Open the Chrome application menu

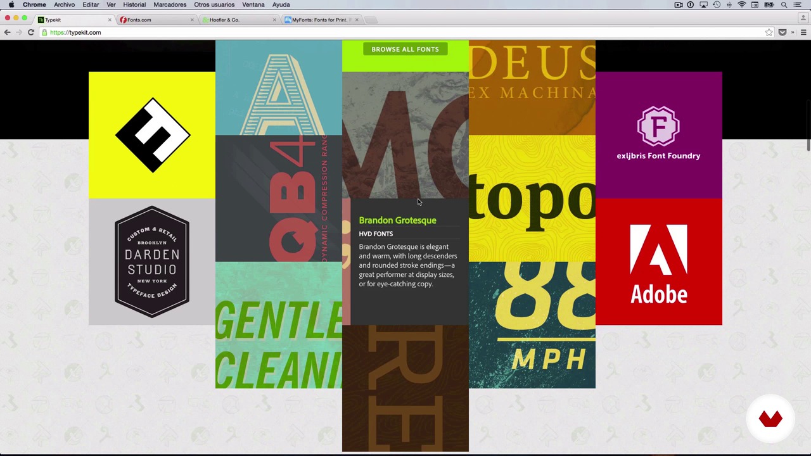(x=34, y=4)
